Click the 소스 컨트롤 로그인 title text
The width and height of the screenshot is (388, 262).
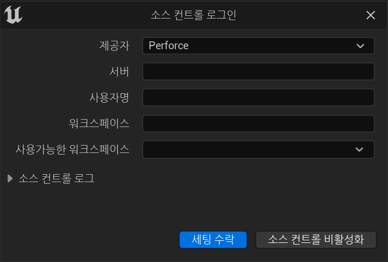pyautogui.click(x=194, y=15)
